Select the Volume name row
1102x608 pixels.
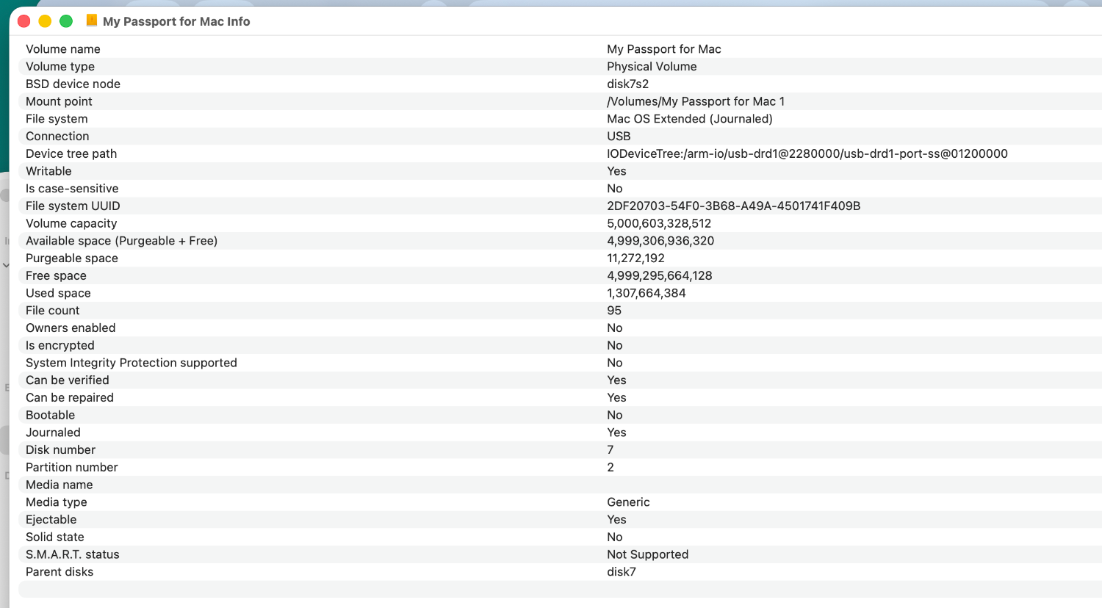coord(63,49)
